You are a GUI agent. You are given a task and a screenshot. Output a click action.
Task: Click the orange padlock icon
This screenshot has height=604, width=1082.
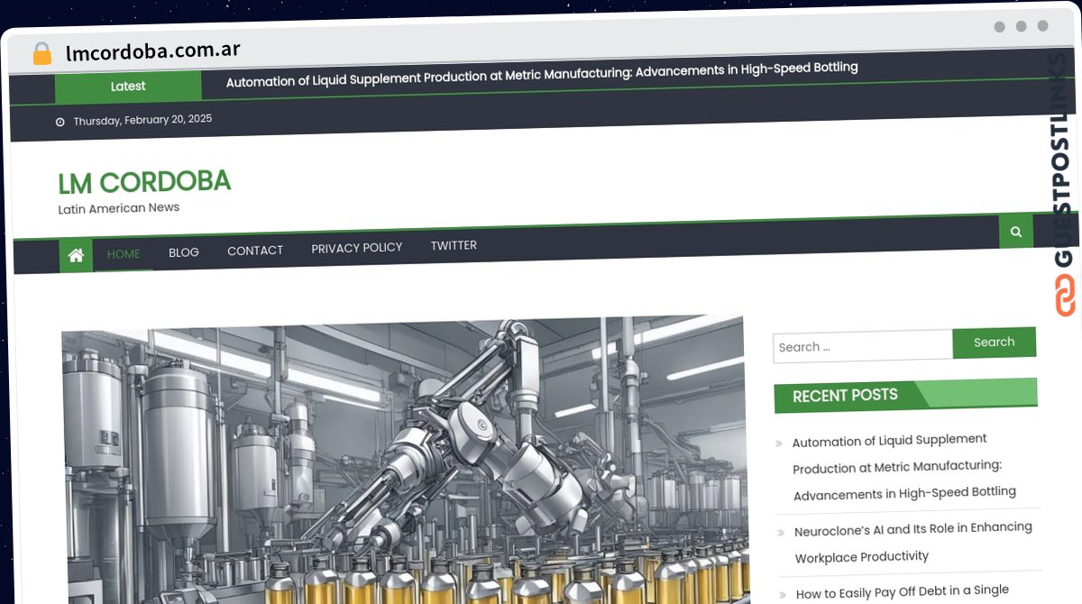click(x=42, y=54)
